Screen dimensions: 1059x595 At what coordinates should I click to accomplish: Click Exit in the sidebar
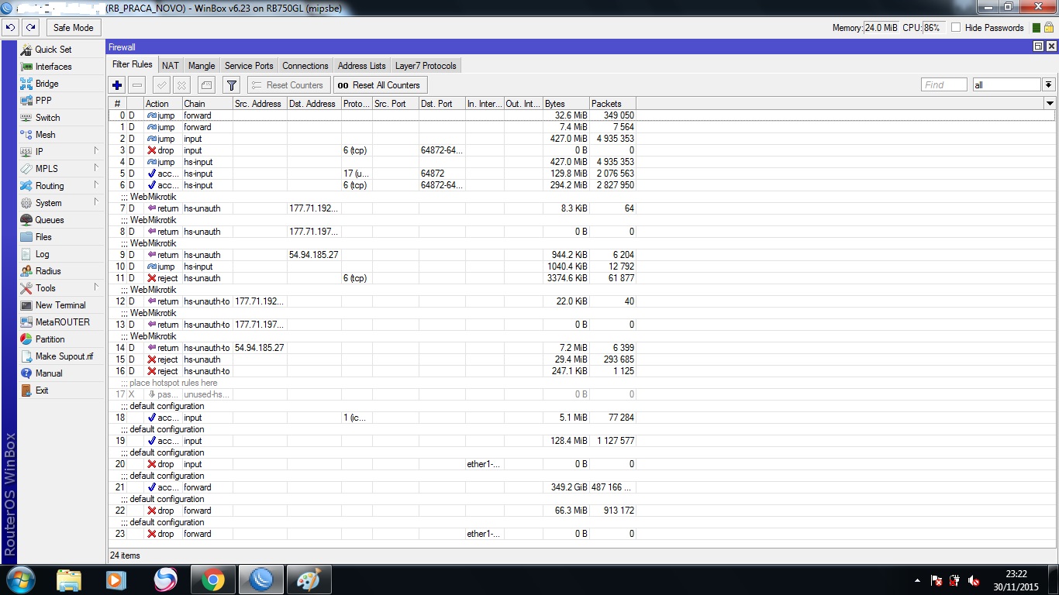point(61,390)
